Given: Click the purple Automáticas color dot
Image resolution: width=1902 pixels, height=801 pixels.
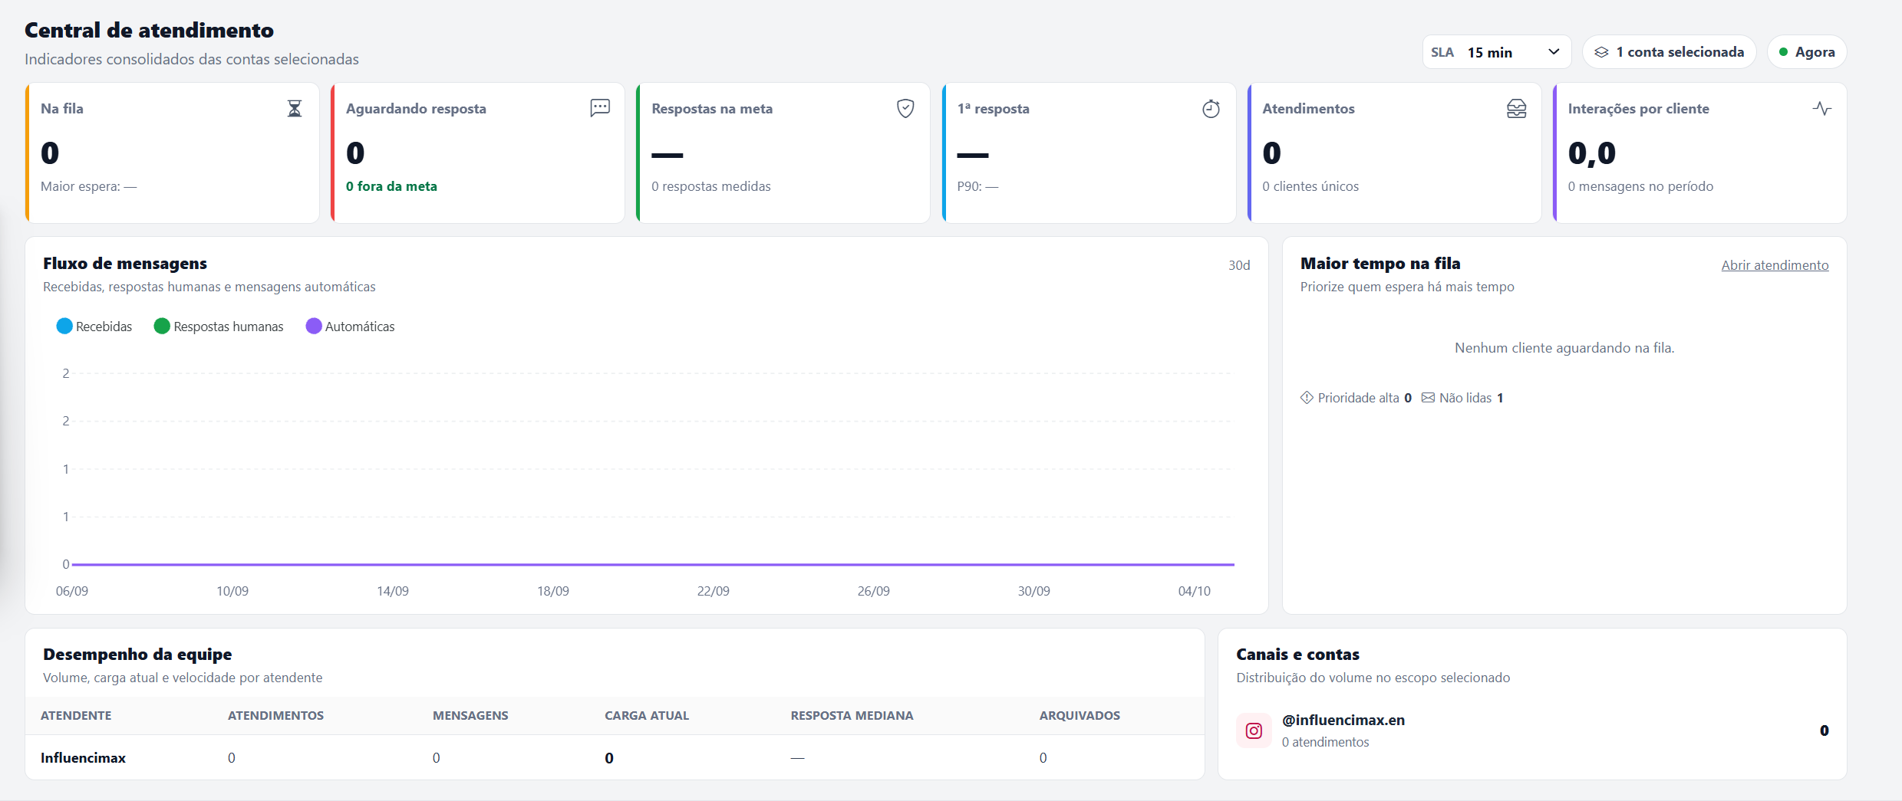Looking at the screenshot, I should [314, 327].
